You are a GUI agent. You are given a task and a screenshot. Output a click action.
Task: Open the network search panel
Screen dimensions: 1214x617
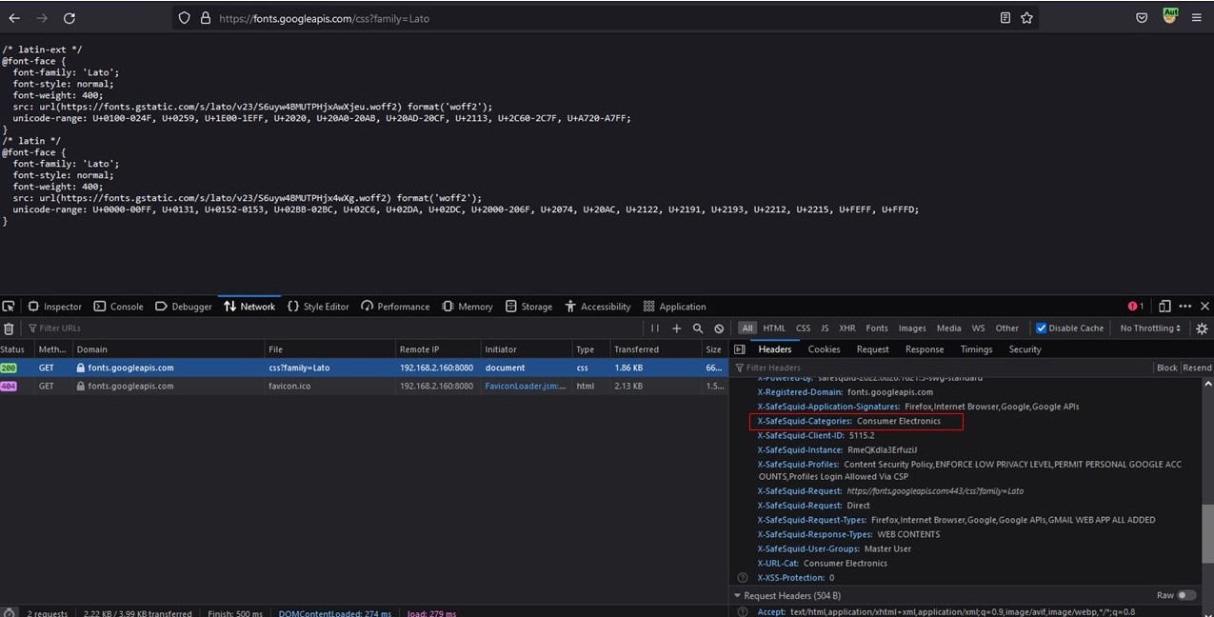tap(698, 328)
